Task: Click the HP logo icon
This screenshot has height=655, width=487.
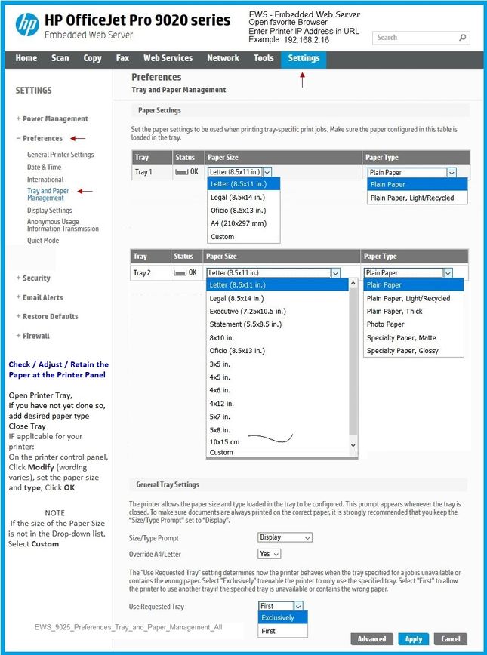Action: pos(27,24)
